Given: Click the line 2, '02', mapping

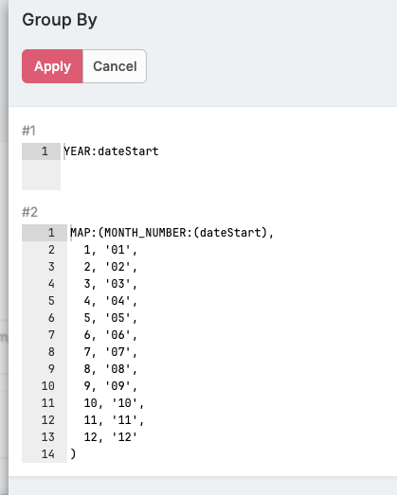Looking at the screenshot, I should [110, 267].
